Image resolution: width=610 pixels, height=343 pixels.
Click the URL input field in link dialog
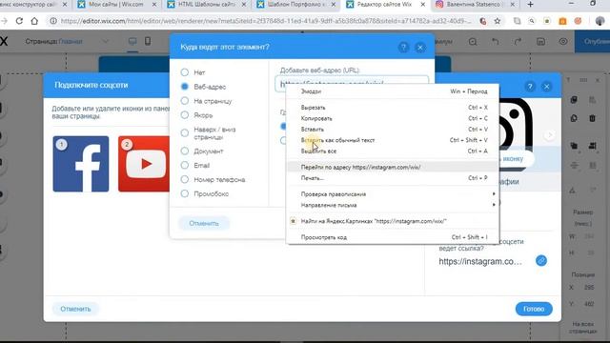coord(352,83)
